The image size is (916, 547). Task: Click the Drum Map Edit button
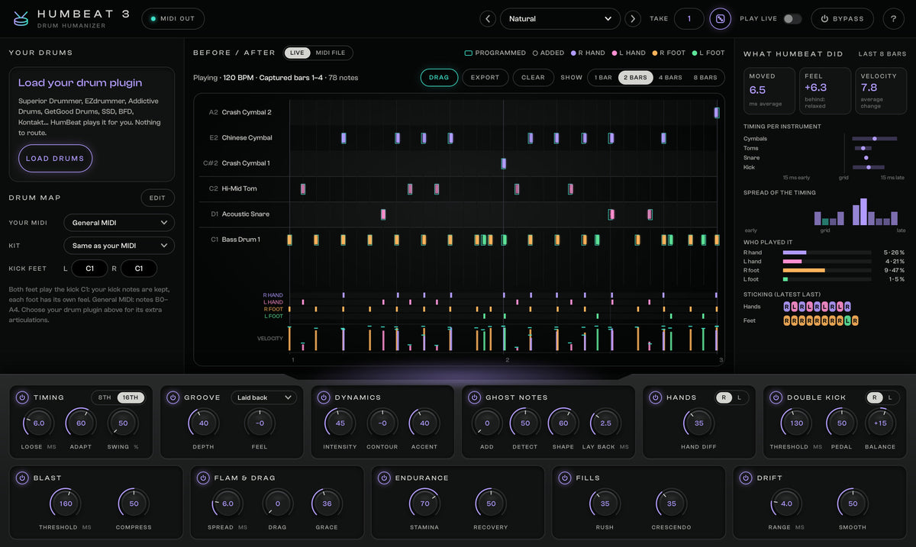157,198
